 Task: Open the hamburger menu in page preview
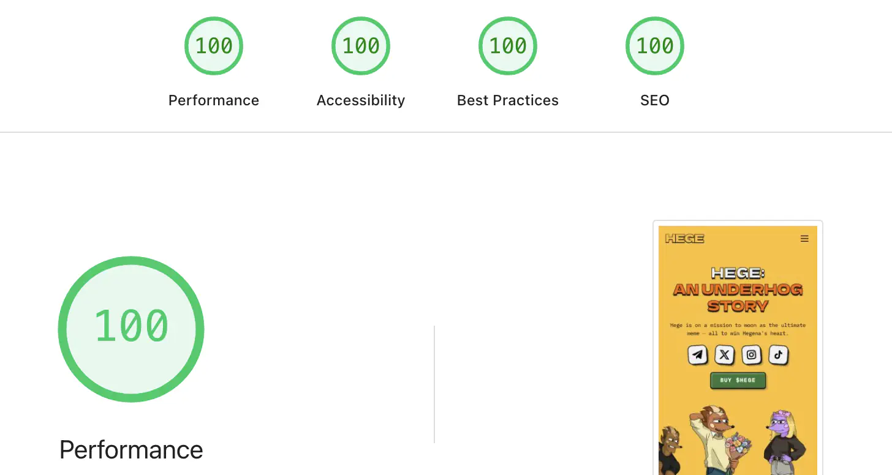coord(804,239)
